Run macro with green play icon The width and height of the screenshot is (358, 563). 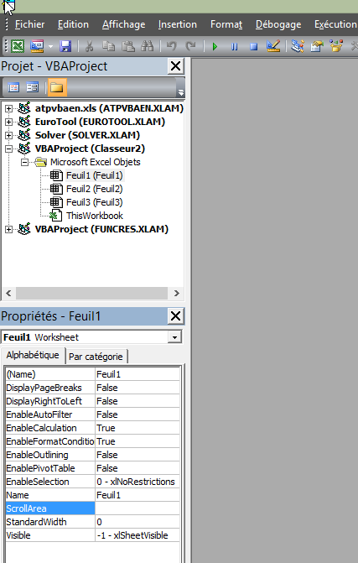click(x=215, y=46)
